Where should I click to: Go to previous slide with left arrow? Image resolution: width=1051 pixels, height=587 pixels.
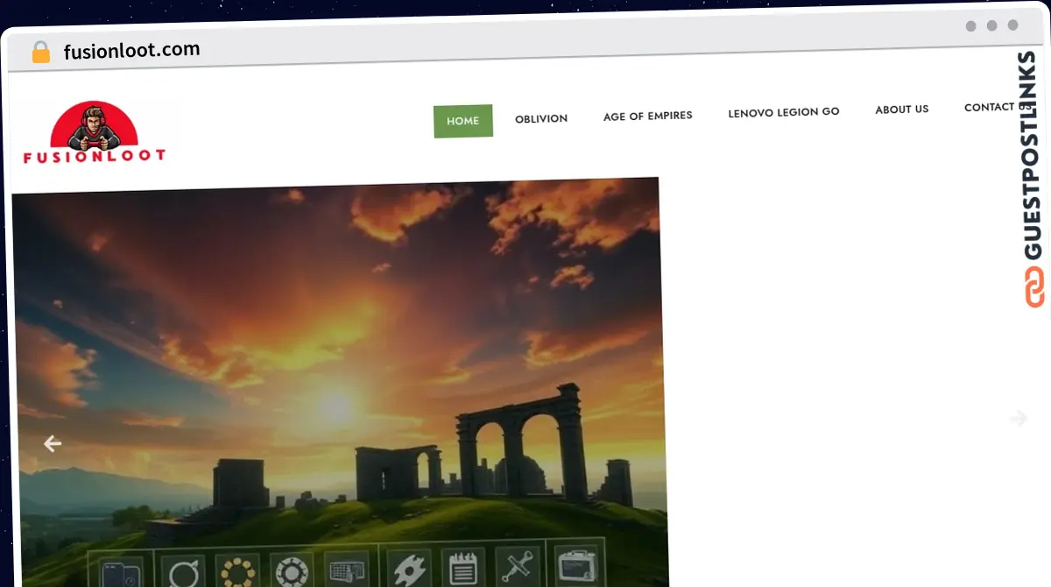(x=53, y=444)
